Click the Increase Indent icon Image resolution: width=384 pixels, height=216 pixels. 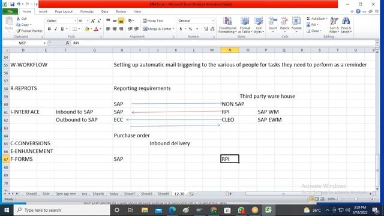click(137, 29)
